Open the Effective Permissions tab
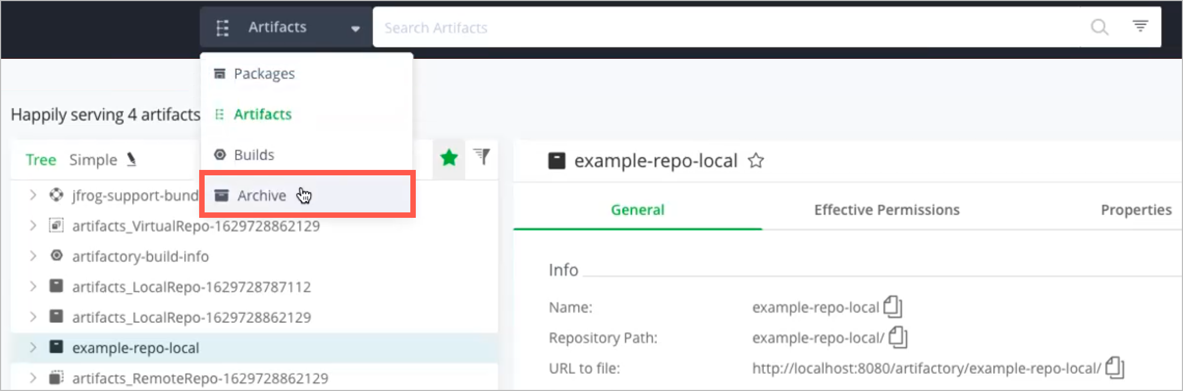 887,210
